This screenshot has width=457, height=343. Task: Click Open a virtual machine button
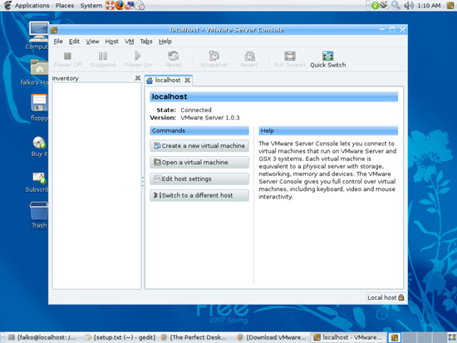click(x=199, y=162)
